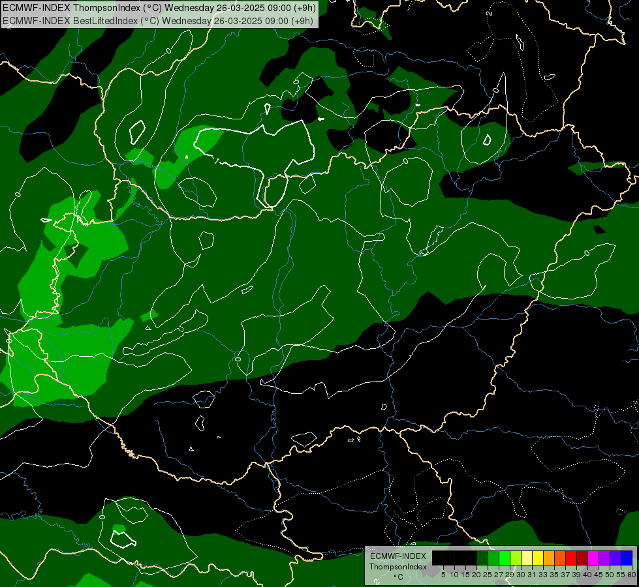Click the 'ECMWF-INDEX' label in the legend
Screen dimensions: 639x587
coord(398,556)
